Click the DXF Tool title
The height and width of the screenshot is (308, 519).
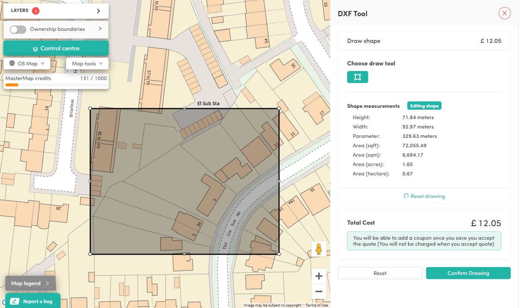[x=353, y=14]
